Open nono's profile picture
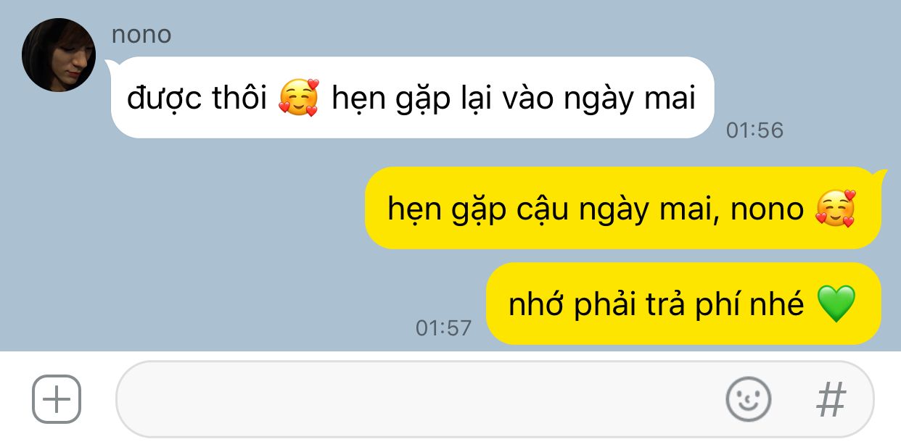Viewport: 901px width, 447px height. click(59, 55)
